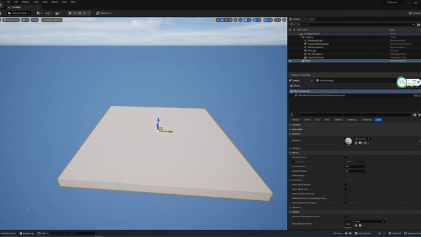The height and width of the screenshot is (237, 421).
Task: Click the Stop simulation button in toolbar
Action: click(x=80, y=13)
